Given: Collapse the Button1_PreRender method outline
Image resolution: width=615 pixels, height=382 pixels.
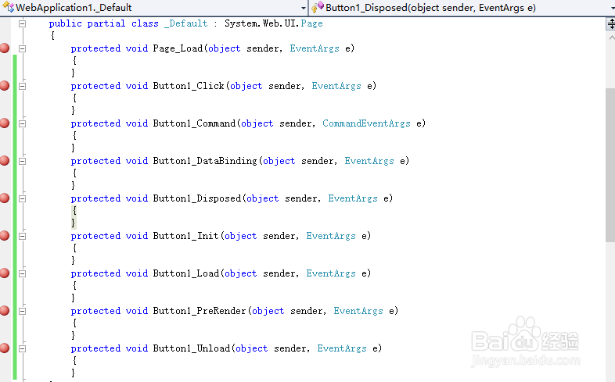Looking at the screenshot, I should (x=23, y=311).
